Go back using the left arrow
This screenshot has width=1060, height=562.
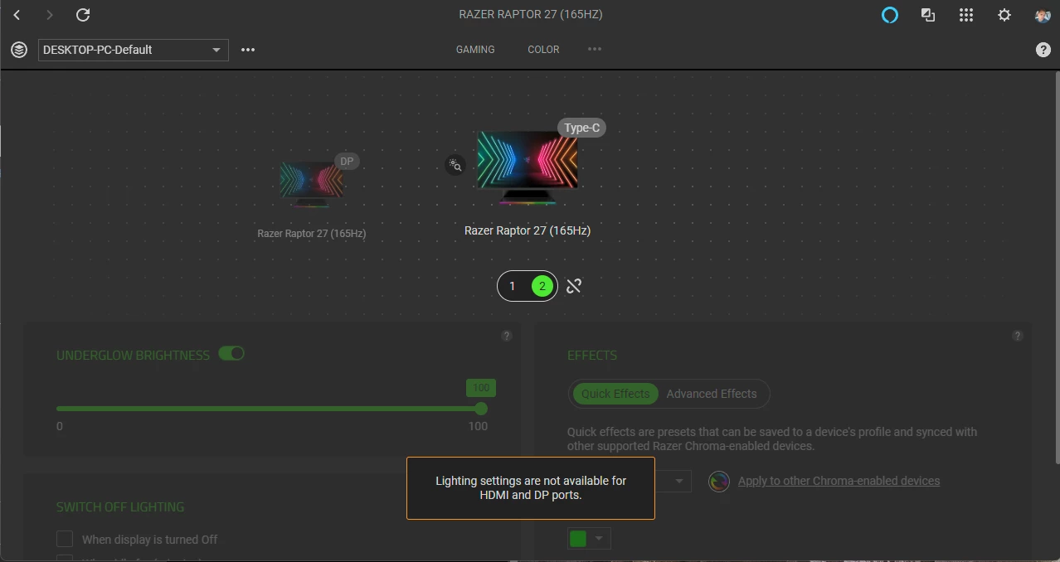point(17,15)
